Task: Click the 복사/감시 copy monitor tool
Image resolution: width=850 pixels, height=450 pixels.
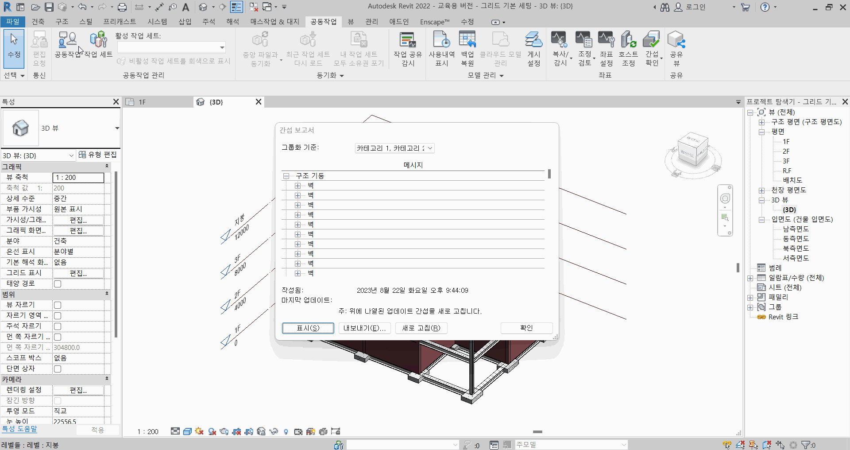Action: [560, 49]
